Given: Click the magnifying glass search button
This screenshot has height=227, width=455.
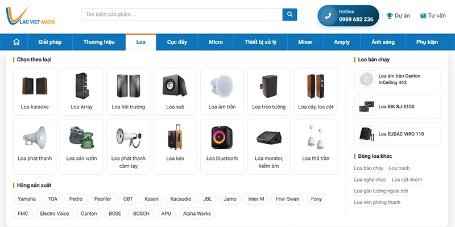Looking at the screenshot, I should point(289,15).
